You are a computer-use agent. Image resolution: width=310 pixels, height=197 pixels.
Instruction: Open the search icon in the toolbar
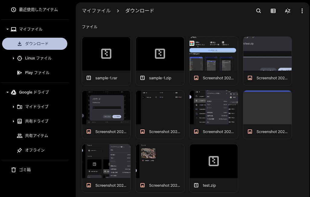tap(258, 11)
